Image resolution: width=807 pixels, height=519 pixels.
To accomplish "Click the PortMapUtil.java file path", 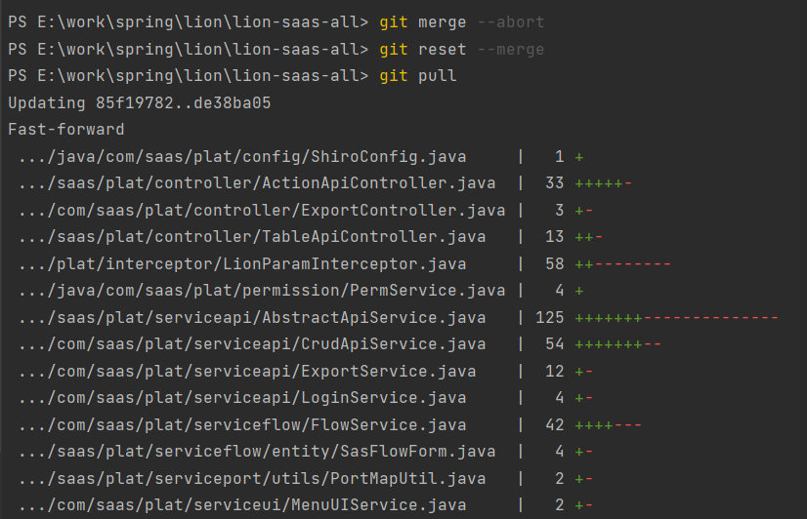I will click(x=251, y=478).
